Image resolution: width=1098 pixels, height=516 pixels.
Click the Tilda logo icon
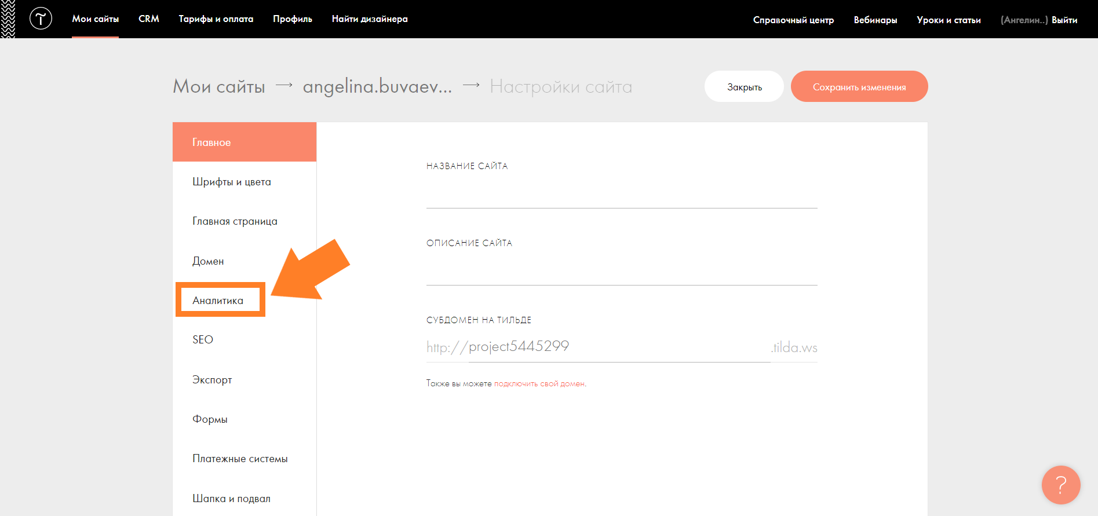pyautogui.click(x=41, y=19)
